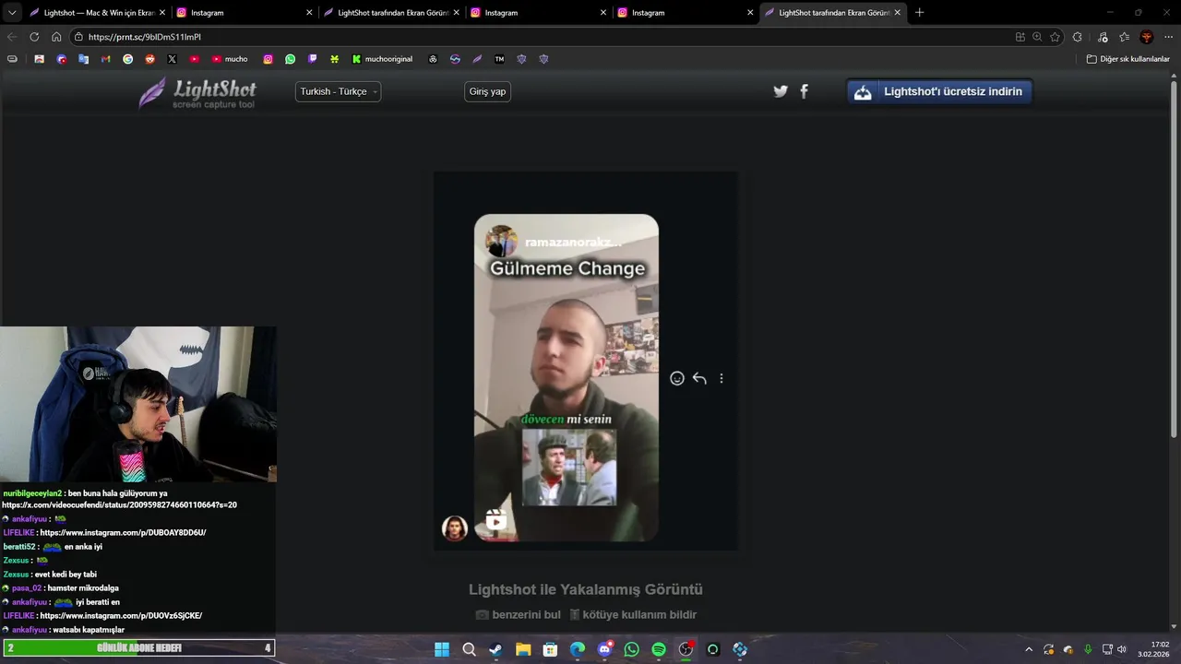Click the benzerini bul link

click(519, 614)
